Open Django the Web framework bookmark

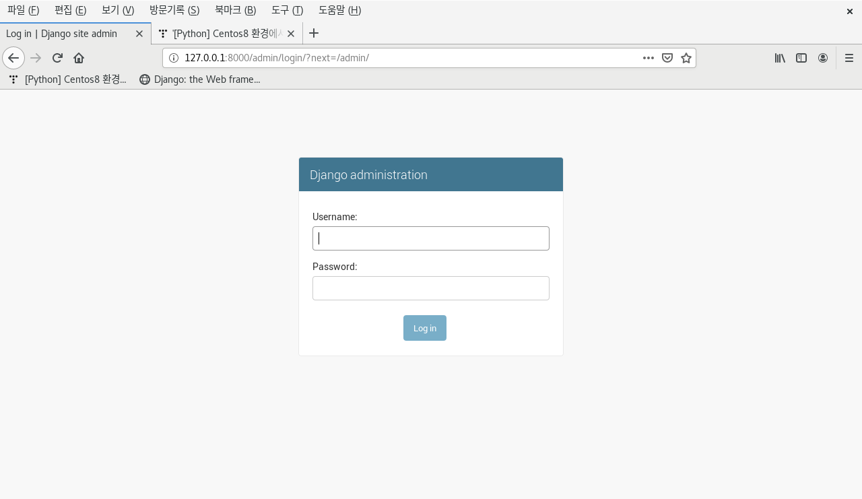point(200,79)
